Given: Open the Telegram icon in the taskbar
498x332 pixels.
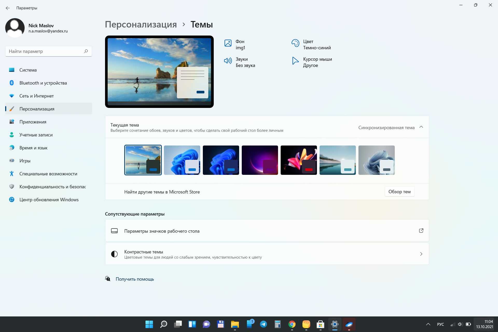Looking at the screenshot, I should pyautogui.click(x=263, y=324).
